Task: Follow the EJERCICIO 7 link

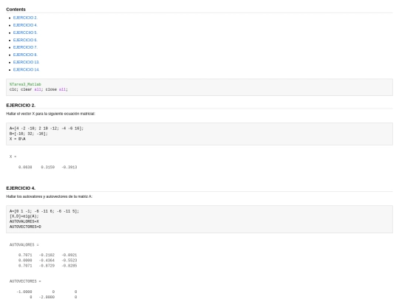Action: [25, 47]
